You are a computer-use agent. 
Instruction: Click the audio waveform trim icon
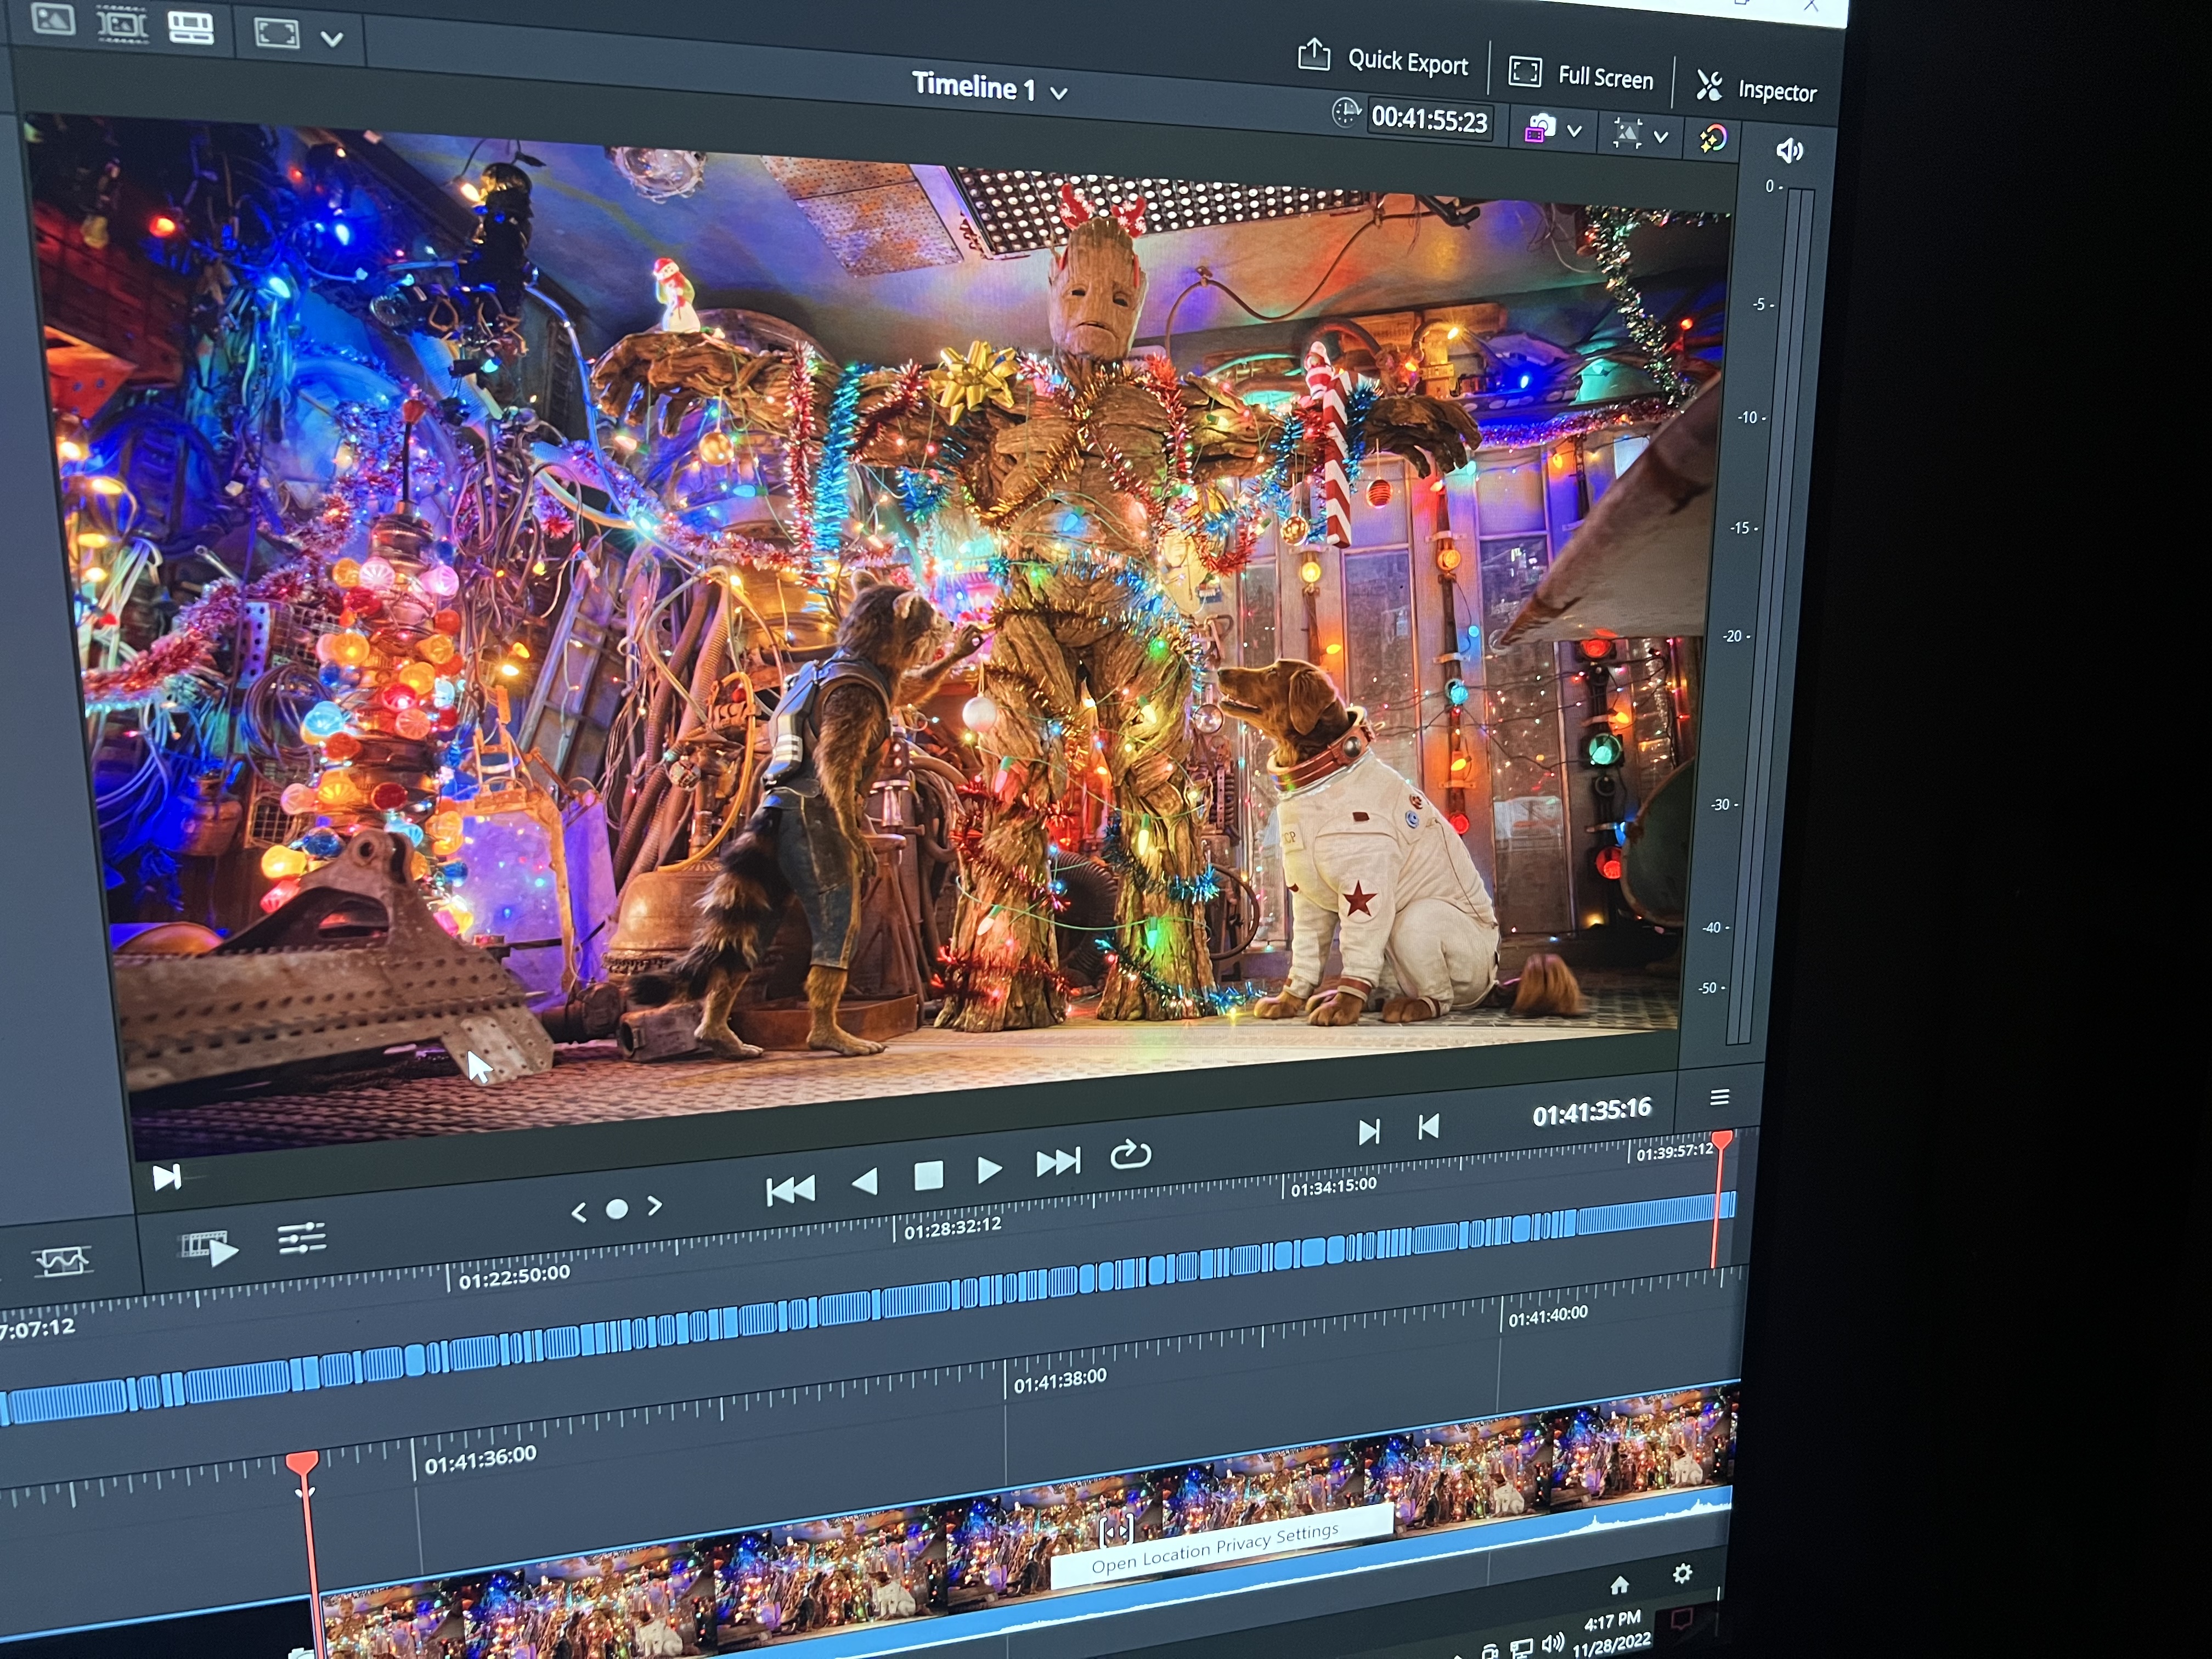[x=62, y=1261]
